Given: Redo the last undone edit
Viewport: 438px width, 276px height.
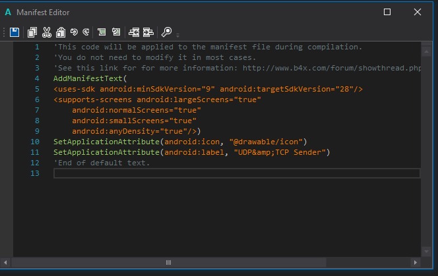Looking at the screenshot, I should click(86, 32).
